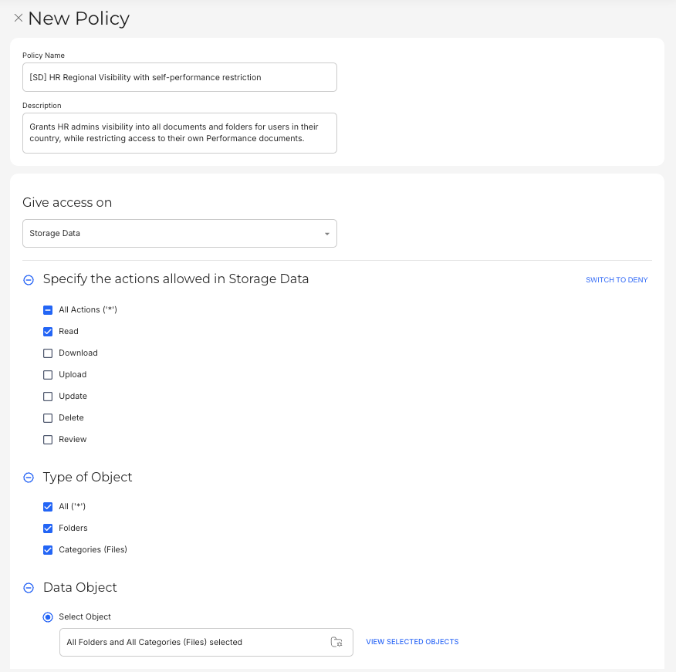Collapse the Specify actions allowed section
The image size is (676, 672).
click(x=29, y=280)
